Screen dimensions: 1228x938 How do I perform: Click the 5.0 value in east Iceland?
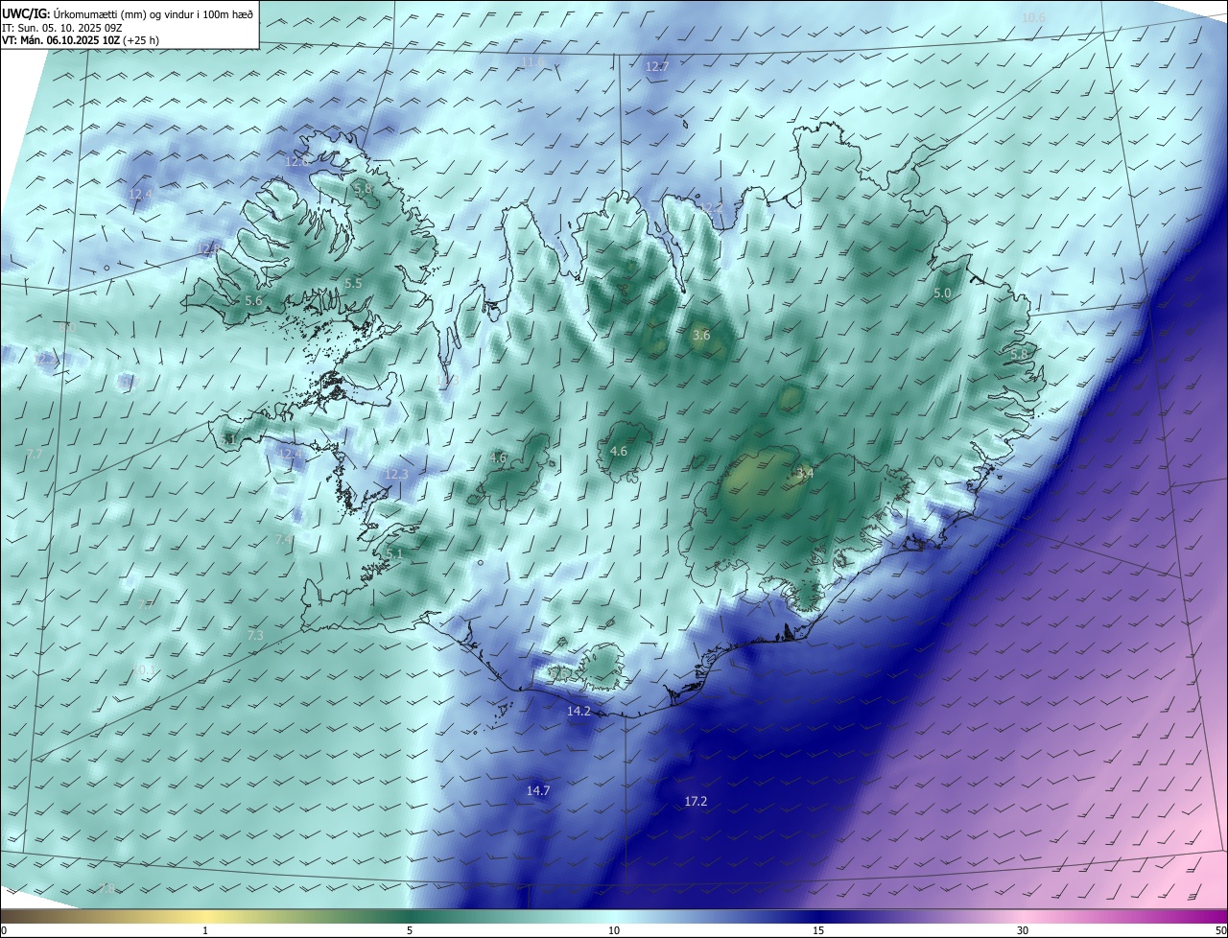942,293
